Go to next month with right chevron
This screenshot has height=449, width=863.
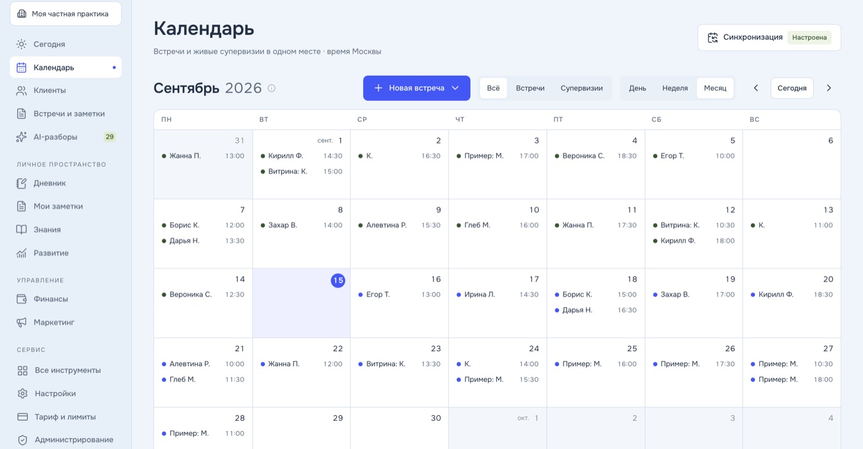pos(828,88)
